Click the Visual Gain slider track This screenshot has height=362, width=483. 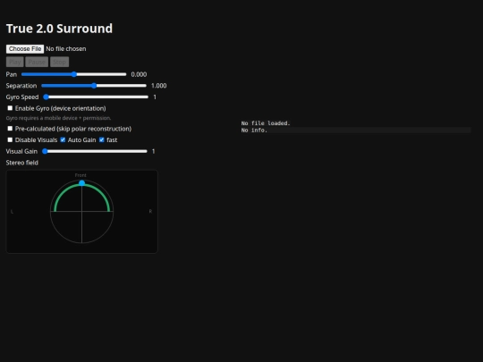point(95,151)
